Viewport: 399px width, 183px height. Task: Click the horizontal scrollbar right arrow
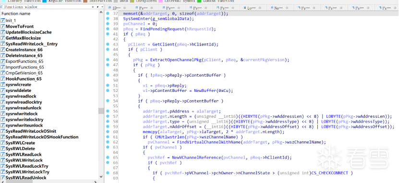click(x=96, y=182)
